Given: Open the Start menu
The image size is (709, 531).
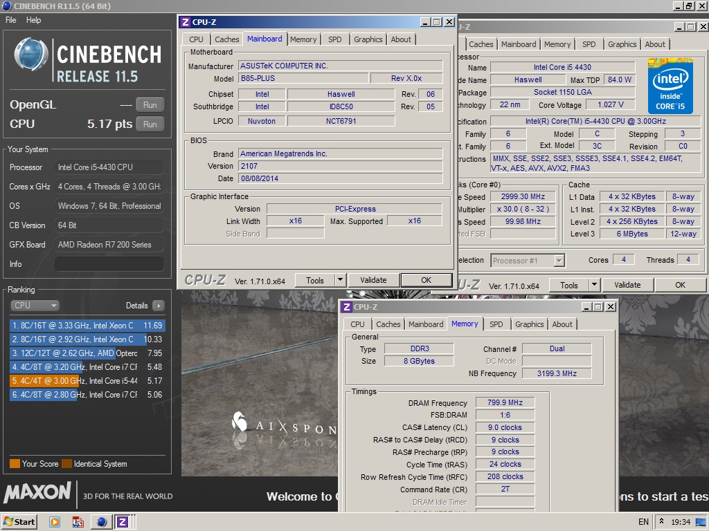Looking at the screenshot, I should pos(19,522).
